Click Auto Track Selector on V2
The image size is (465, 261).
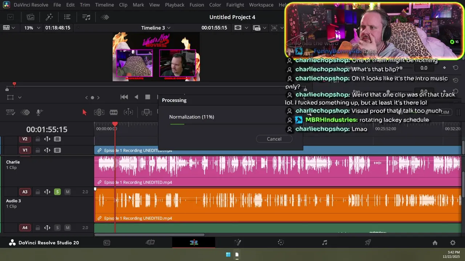[x=47, y=139]
